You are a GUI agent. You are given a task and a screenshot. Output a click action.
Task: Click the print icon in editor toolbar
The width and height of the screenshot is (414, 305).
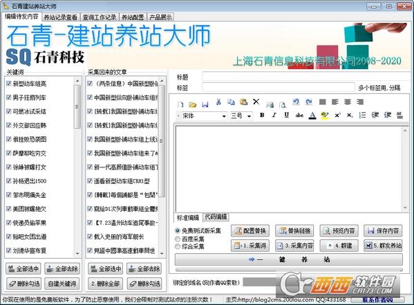click(x=270, y=104)
